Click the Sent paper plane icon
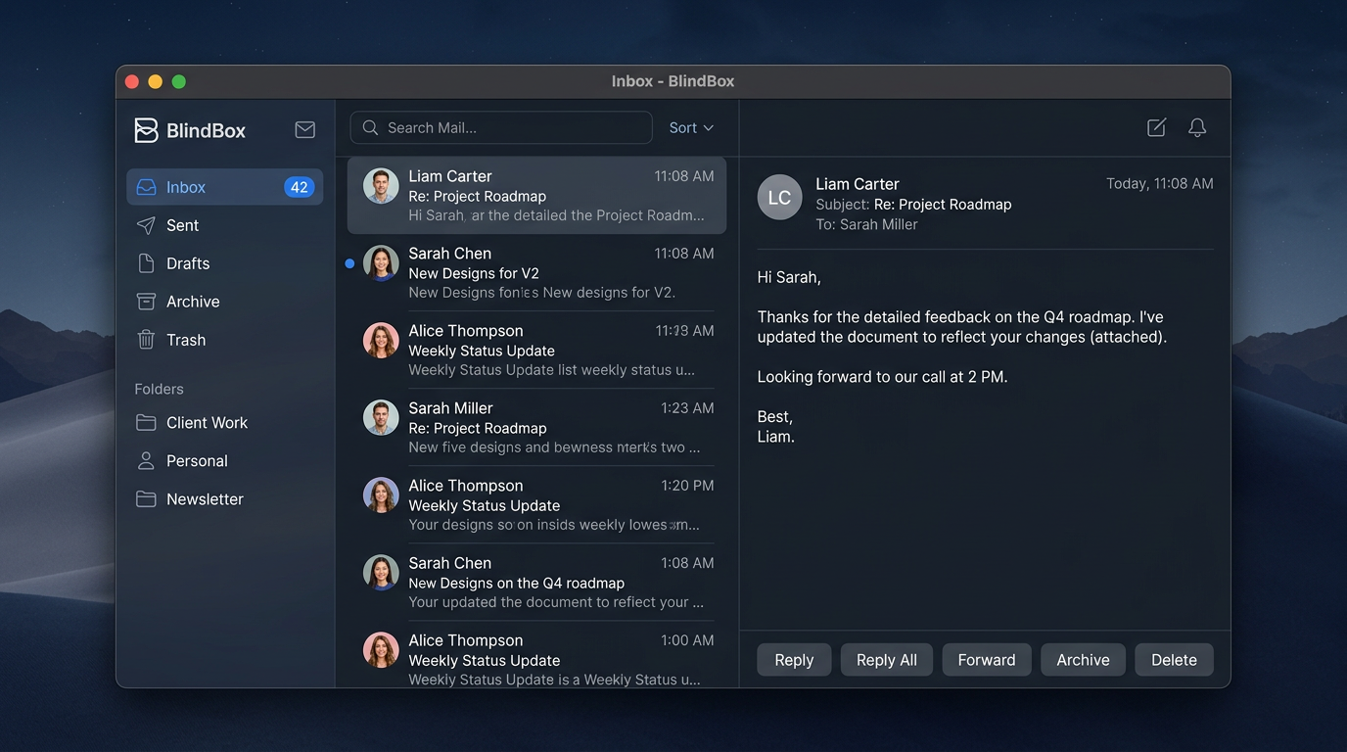The width and height of the screenshot is (1347, 752). [x=145, y=225]
